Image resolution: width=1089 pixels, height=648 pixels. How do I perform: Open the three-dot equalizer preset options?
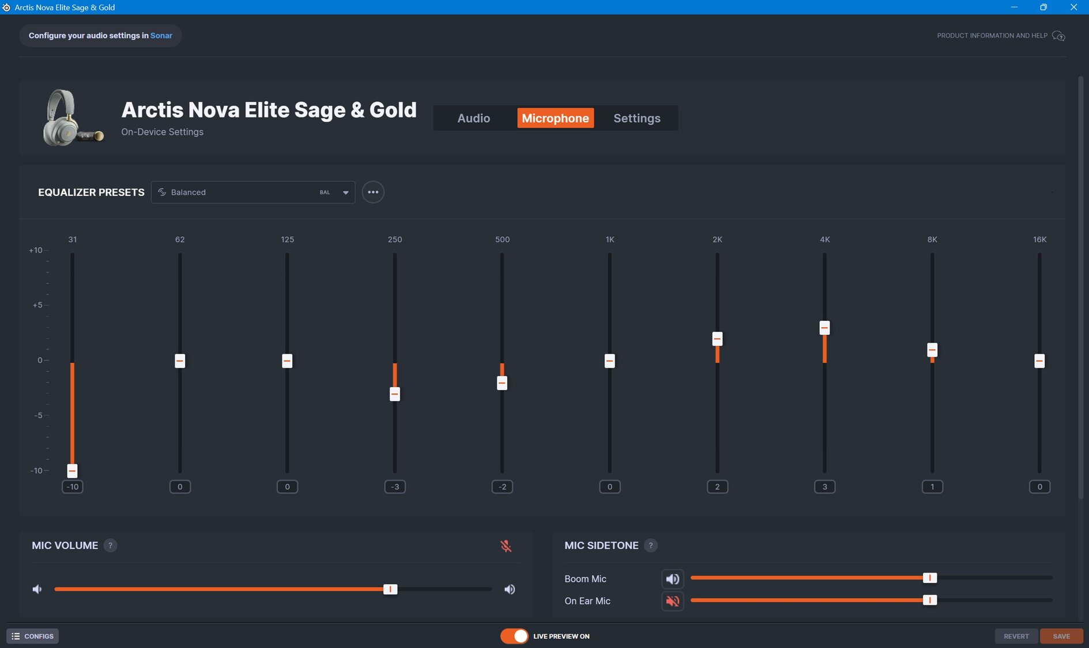point(373,192)
